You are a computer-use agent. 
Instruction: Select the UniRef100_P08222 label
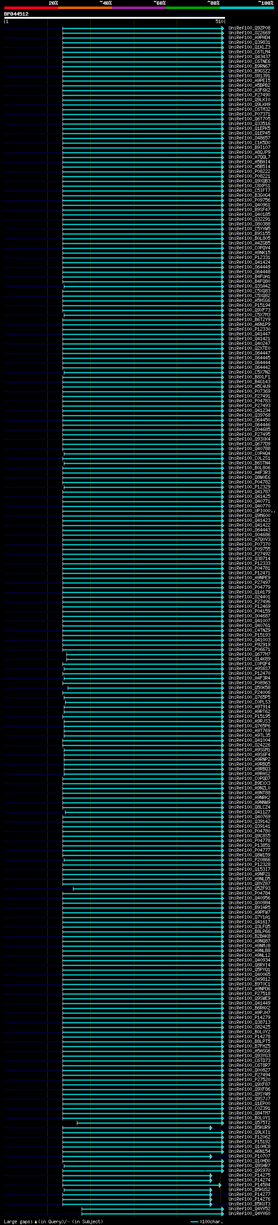[x=249, y=171]
